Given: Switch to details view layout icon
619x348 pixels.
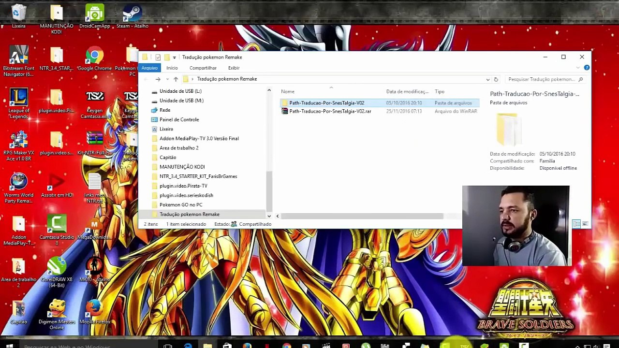Looking at the screenshot, I should (576, 224).
